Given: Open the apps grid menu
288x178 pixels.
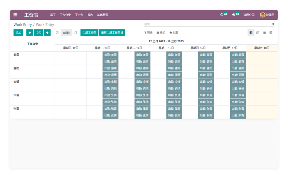Looking at the screenshot, I should [x=16, y=15].
